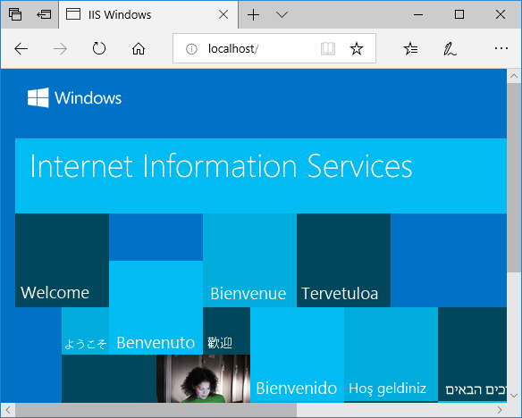Click the woman photo thumbnail
The height and width of the screenshot is (418, 522).
[204, 379]
